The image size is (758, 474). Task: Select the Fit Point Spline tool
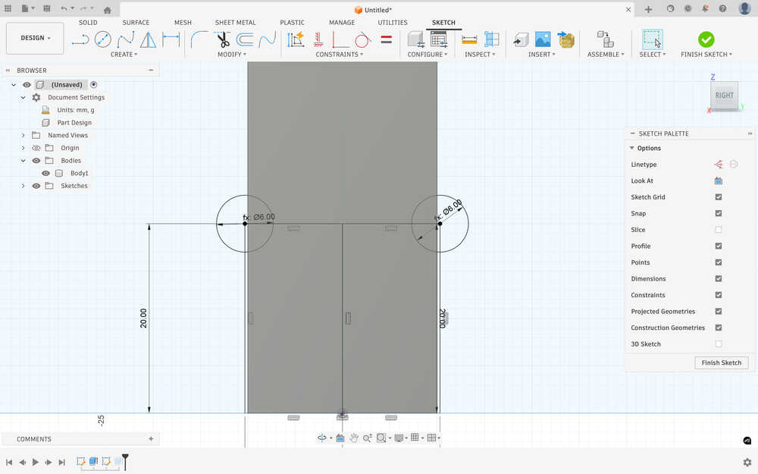(x=126, y=39)
